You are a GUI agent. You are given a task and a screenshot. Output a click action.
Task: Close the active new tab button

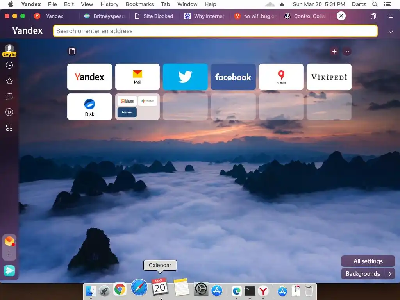(x=341, y=16)
